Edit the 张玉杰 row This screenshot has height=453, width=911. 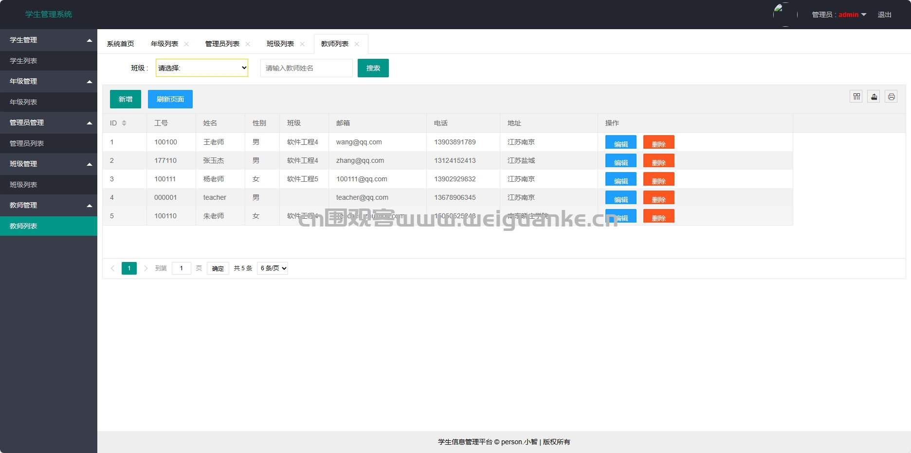(x=621, y=160)
